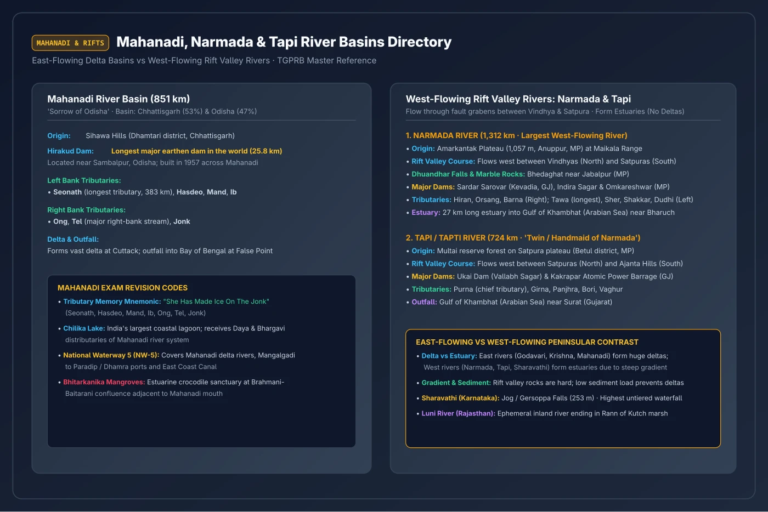Click the 'Left Bank Tributaries:' label
The width and height of the screenshot is (768, 512).
pos(84,180)
